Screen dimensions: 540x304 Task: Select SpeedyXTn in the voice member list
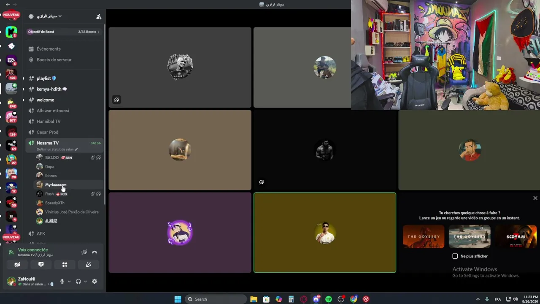[69, 203]
